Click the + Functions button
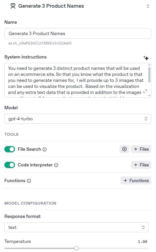The width and height of the screenshot is (156, 252). tap(136, 180)
